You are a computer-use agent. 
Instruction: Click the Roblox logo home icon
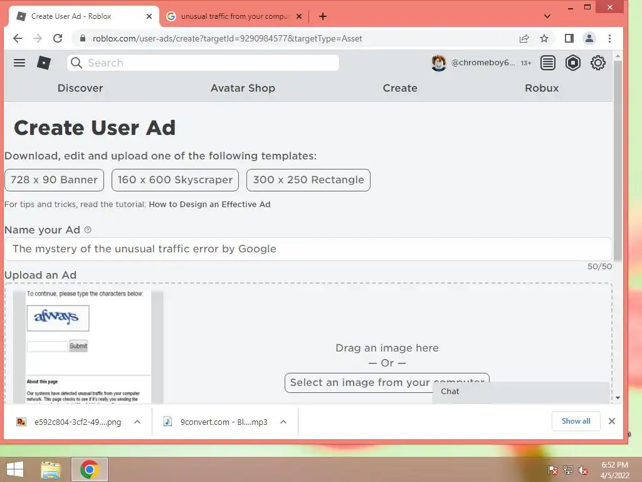[x=44, y=63]
